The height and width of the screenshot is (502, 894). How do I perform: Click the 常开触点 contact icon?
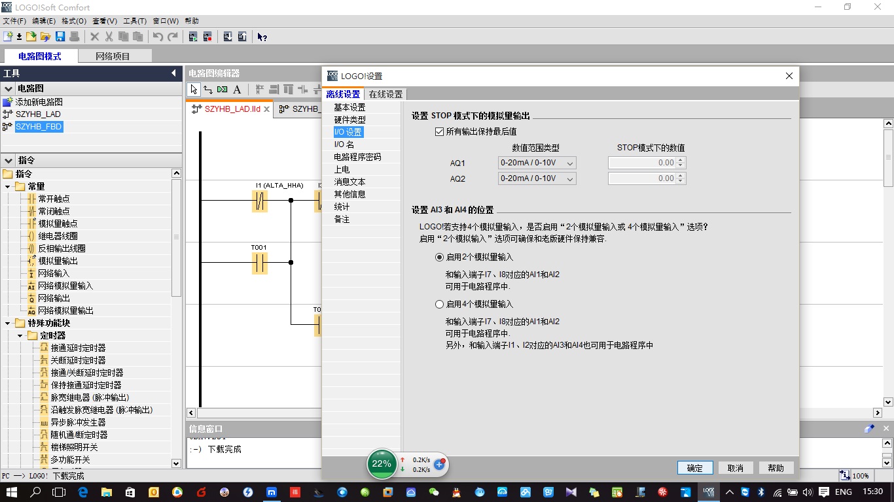click(x=31, y=199)
